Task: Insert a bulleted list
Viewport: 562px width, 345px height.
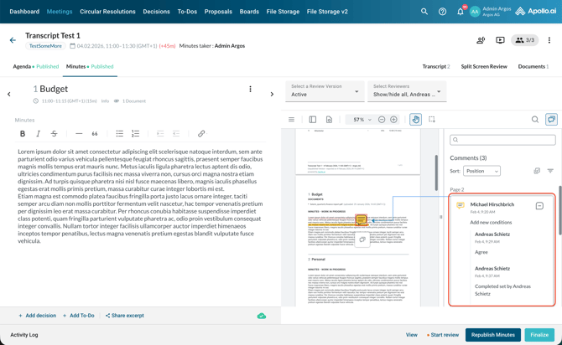Action: click(x=119, y=134)
